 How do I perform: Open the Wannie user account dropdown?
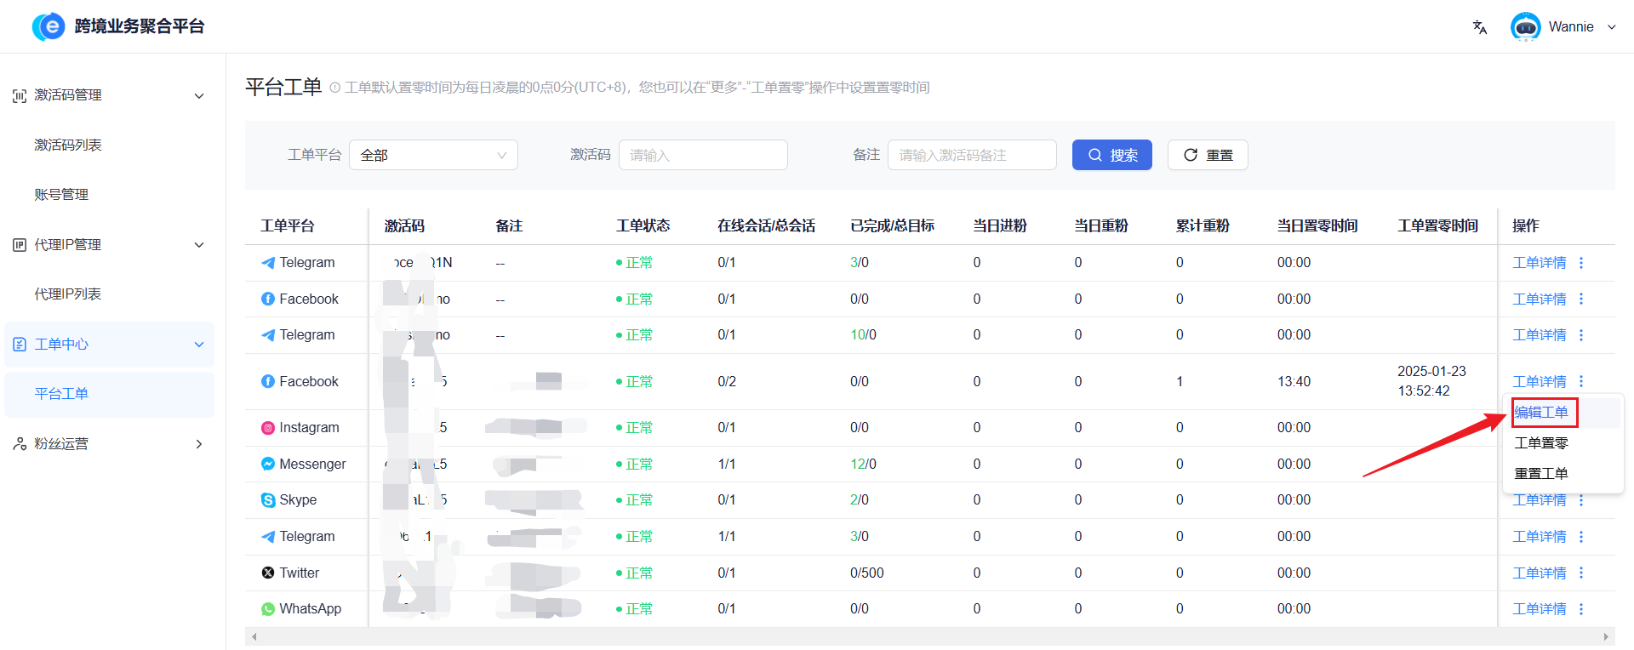click(x=1563, y=27)
